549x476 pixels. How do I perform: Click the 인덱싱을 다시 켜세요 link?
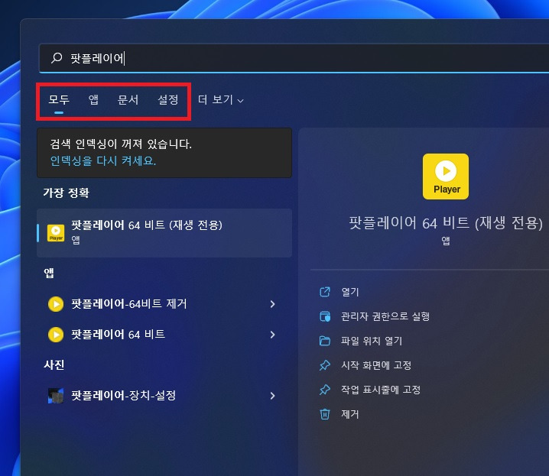click(x=103, y=161)
